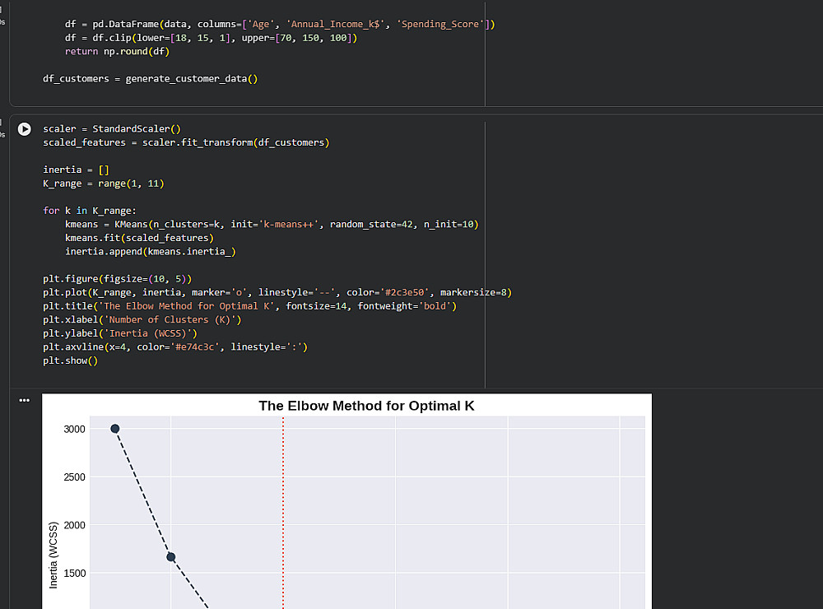Open the output cell options menu
This screenshot has height=609, width=823.
(24, 400)
